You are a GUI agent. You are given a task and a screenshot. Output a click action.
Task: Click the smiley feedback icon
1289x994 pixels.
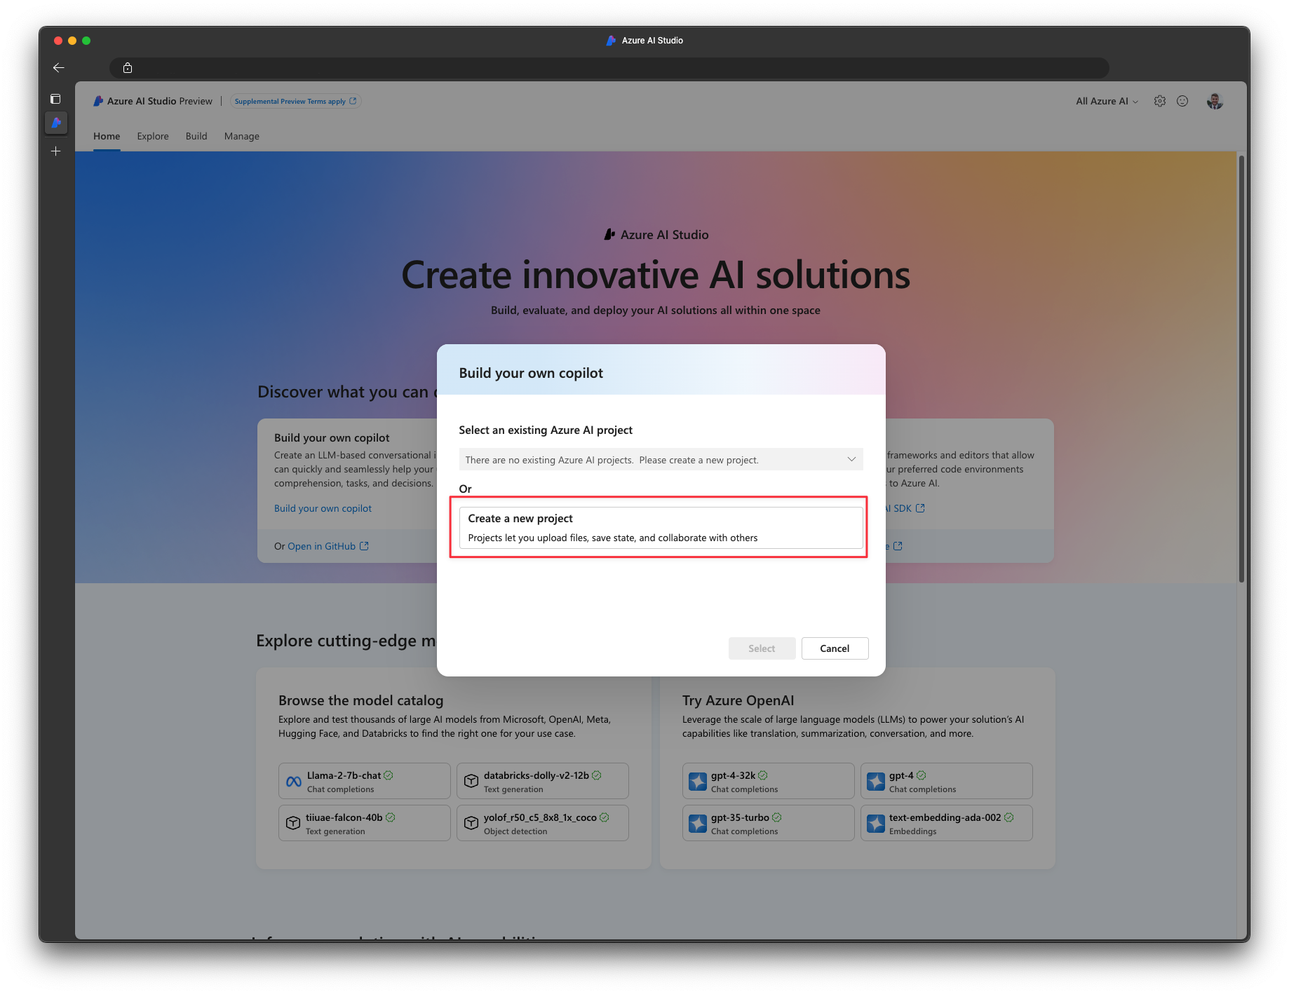pos(1182,101)
